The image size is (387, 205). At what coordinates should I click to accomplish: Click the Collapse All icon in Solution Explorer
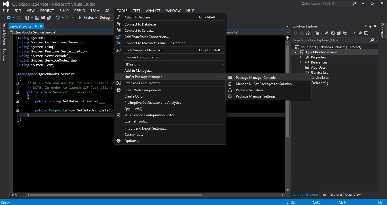(x=339, y=33)
